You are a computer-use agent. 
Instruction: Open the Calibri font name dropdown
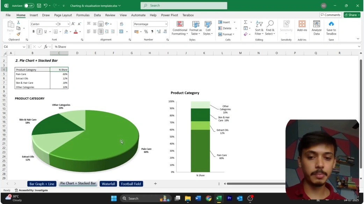(56, 24)
